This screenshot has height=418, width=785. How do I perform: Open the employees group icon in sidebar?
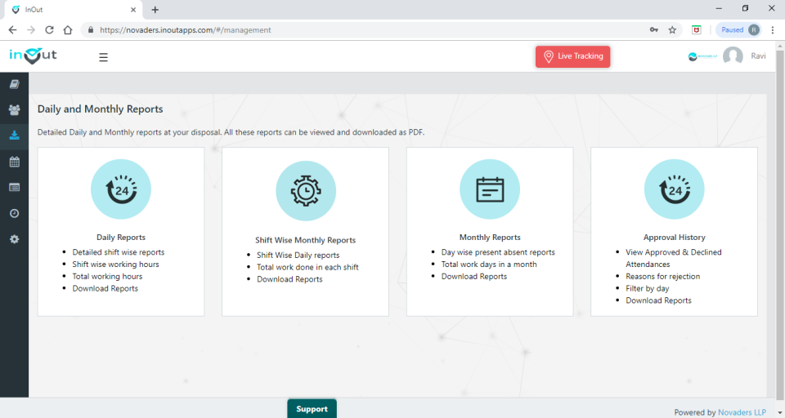click(x=15, y=109)
